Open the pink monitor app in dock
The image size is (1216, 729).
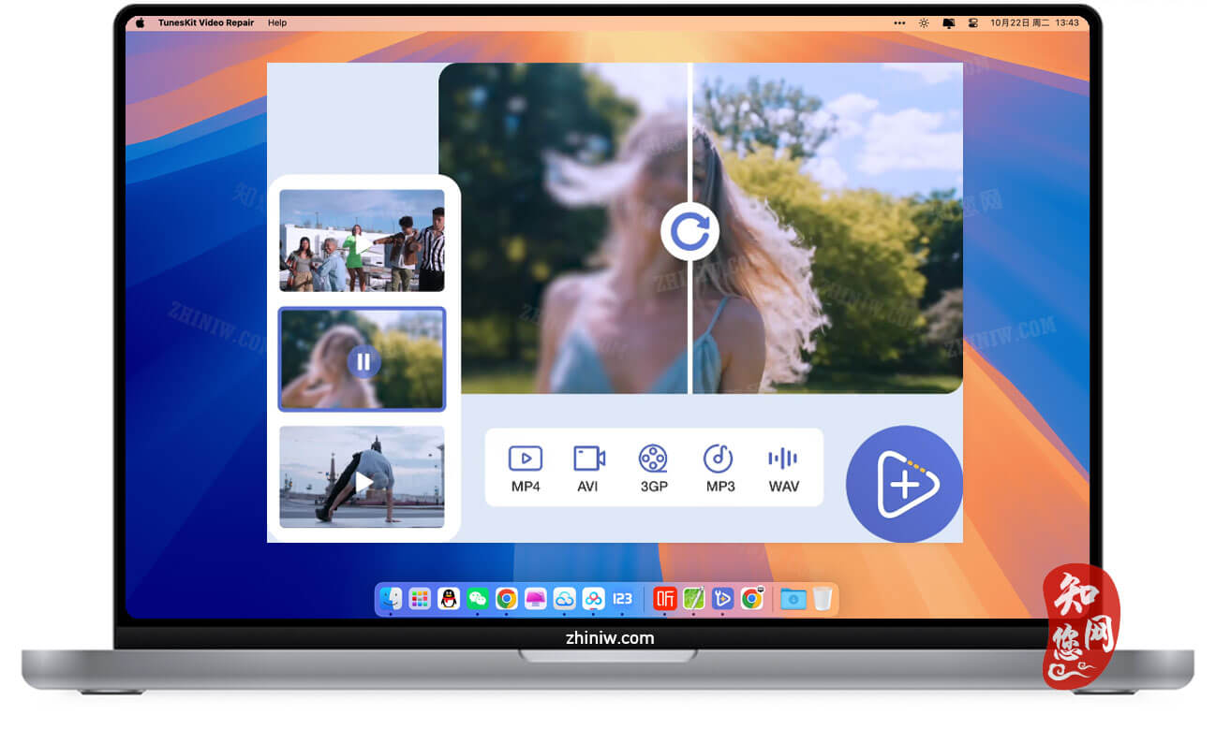[535, 598]
